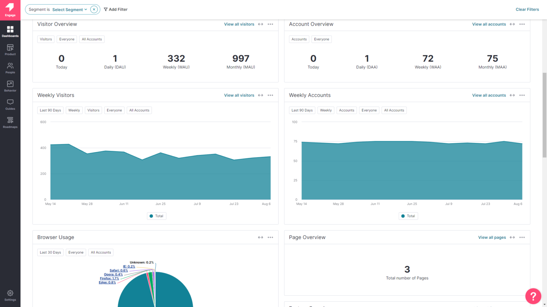Image resolution: width=547 pixels, height=307 pixels.
Task: Open the Add Filter dropdown
Action: tap(115, 9)
